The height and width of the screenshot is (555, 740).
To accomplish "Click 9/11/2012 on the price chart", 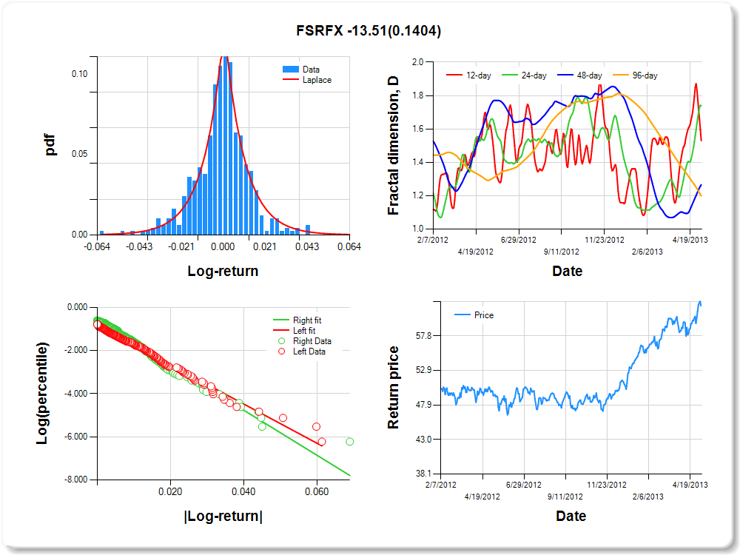I will pyautogui.click(x=565, y=497).
